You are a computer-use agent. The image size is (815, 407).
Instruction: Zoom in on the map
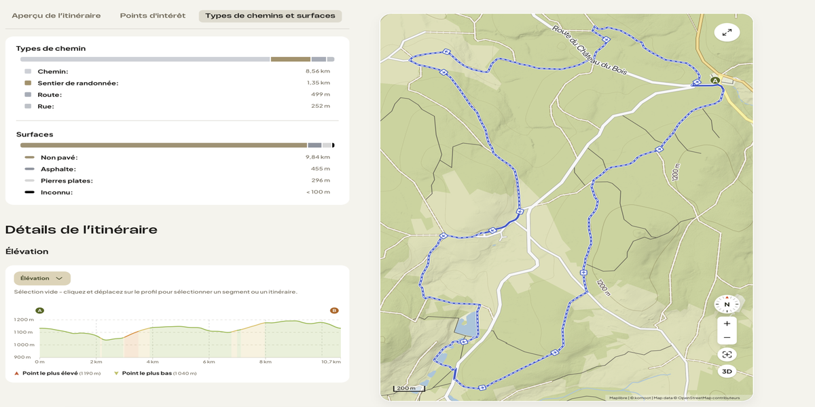tap(727, 324)
